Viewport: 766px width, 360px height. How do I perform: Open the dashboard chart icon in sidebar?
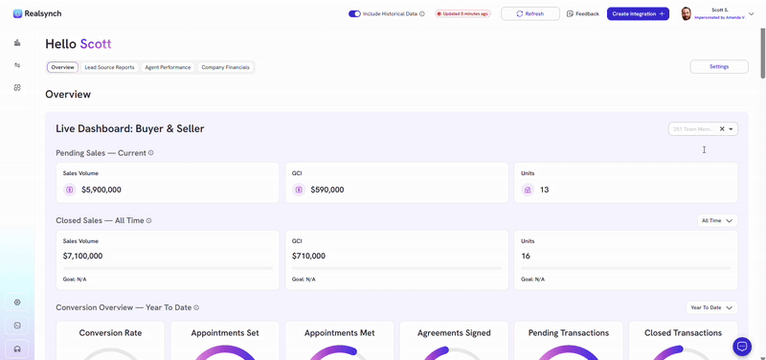(17, 43)
